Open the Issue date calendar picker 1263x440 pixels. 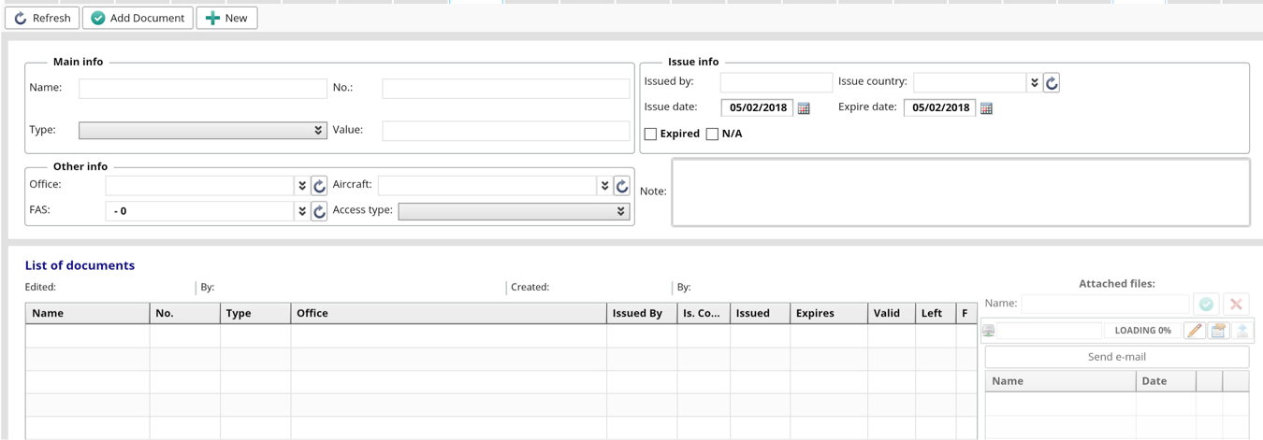pos(804,108)
